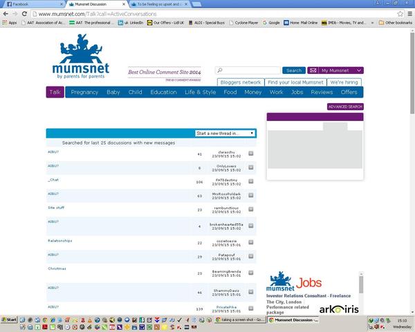Click the gray square icon in the rambunctious row
The width and height of the screenshot is (415, 332).
pos(251,209)
